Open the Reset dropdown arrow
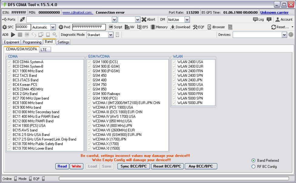The height and width of the screenshot is (183, 296). (292, 27)
